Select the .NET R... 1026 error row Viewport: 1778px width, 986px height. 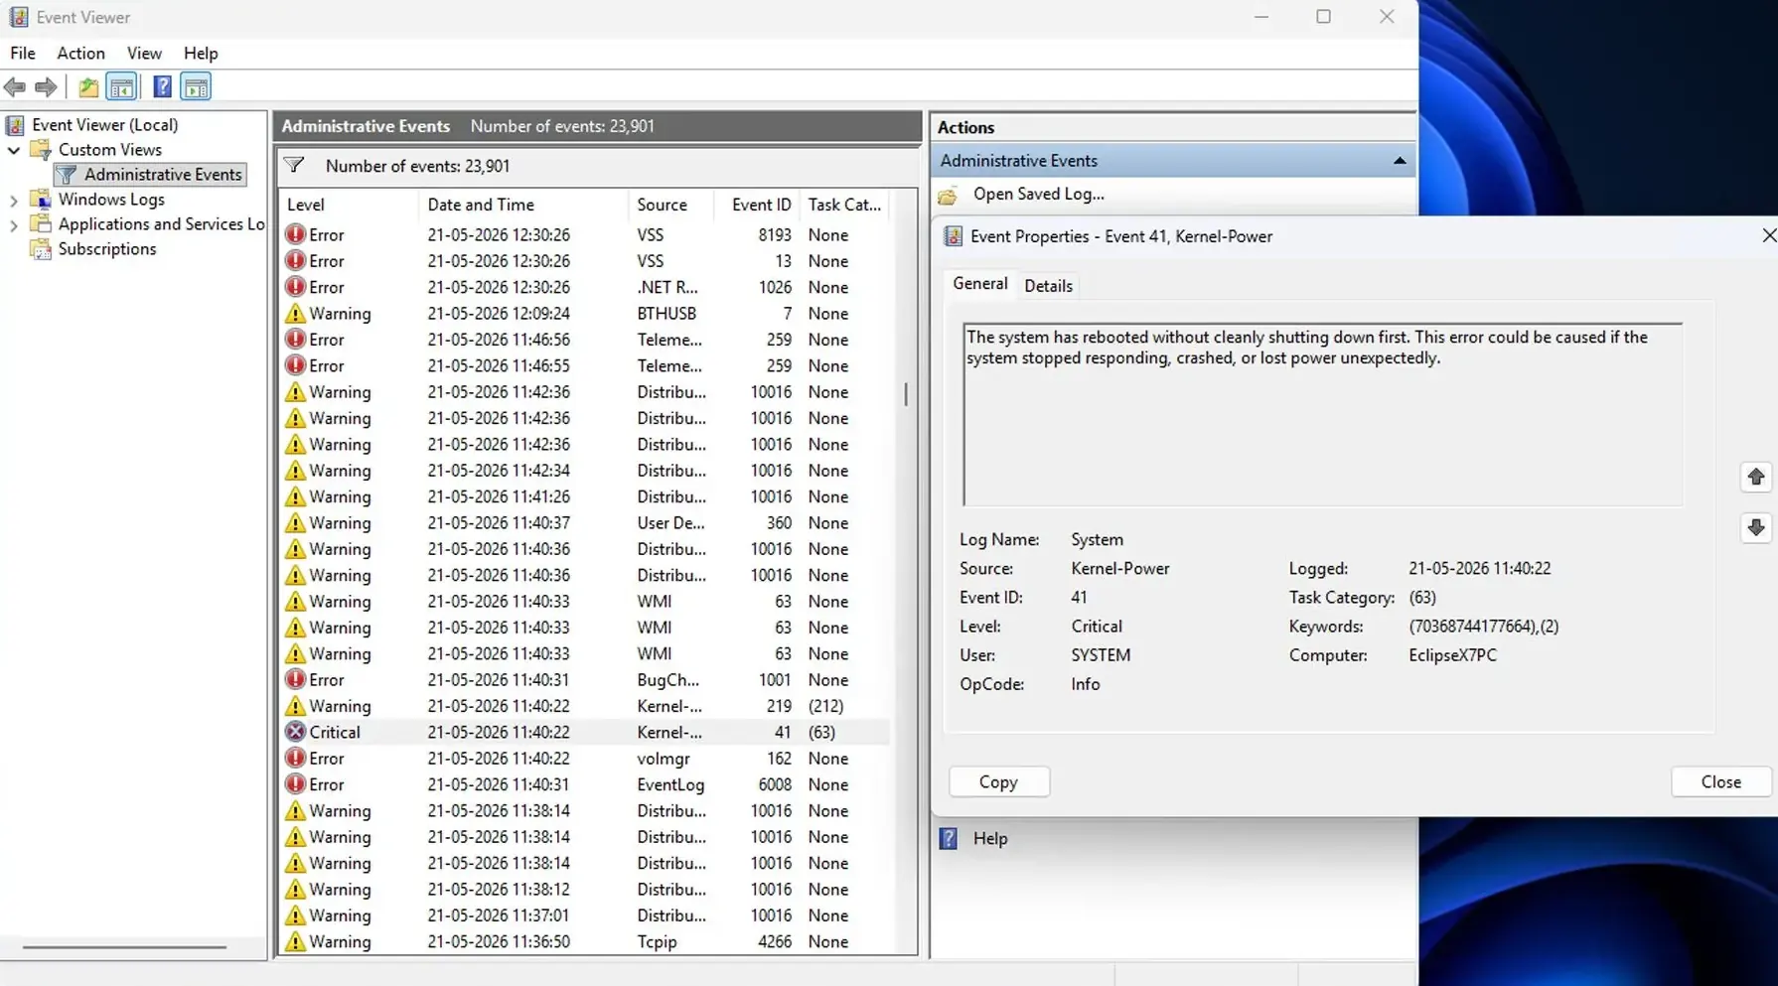(x=584, y=287)
